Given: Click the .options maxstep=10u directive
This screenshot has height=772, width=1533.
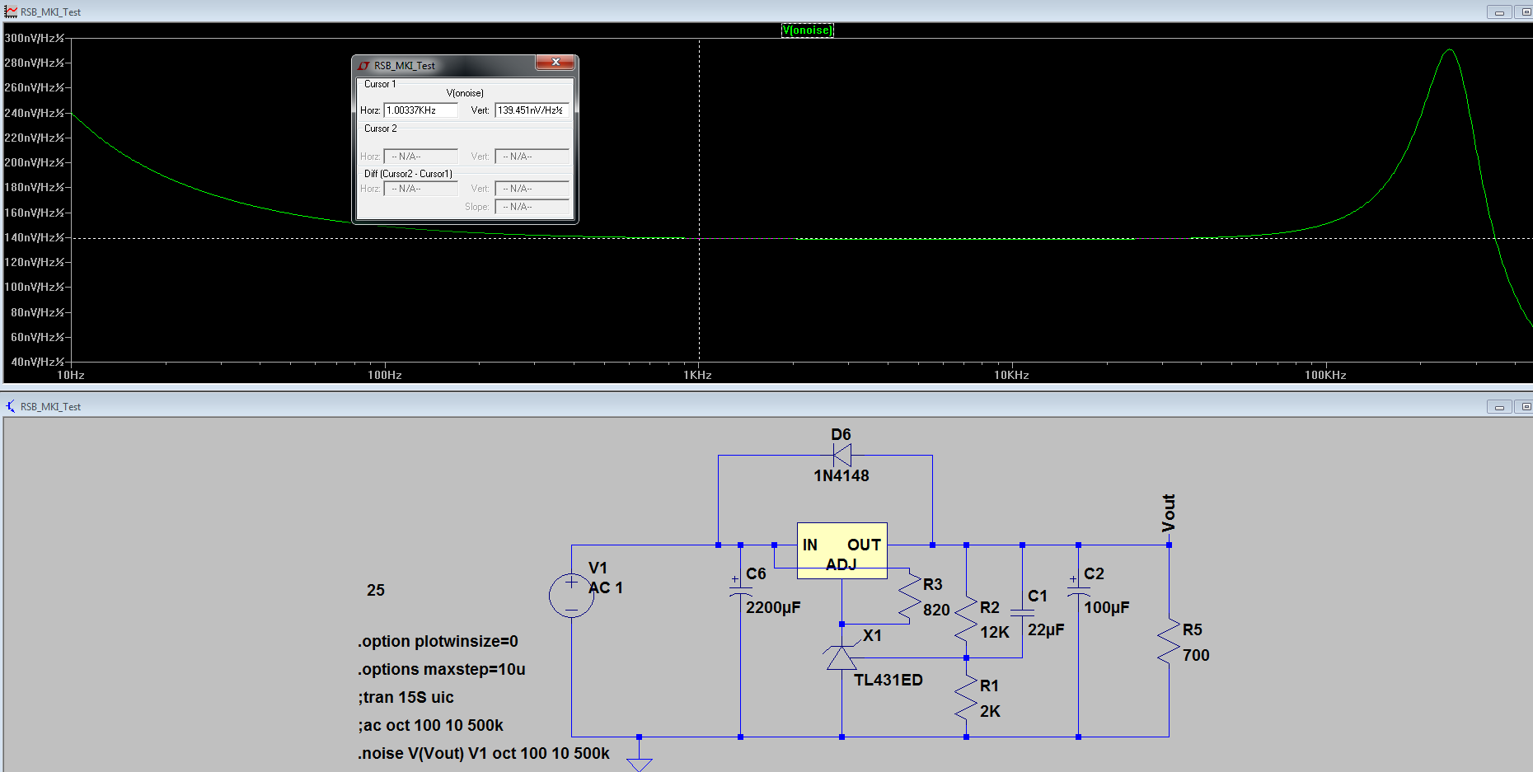Looking at the screenshot, I should tap(442, 669).
